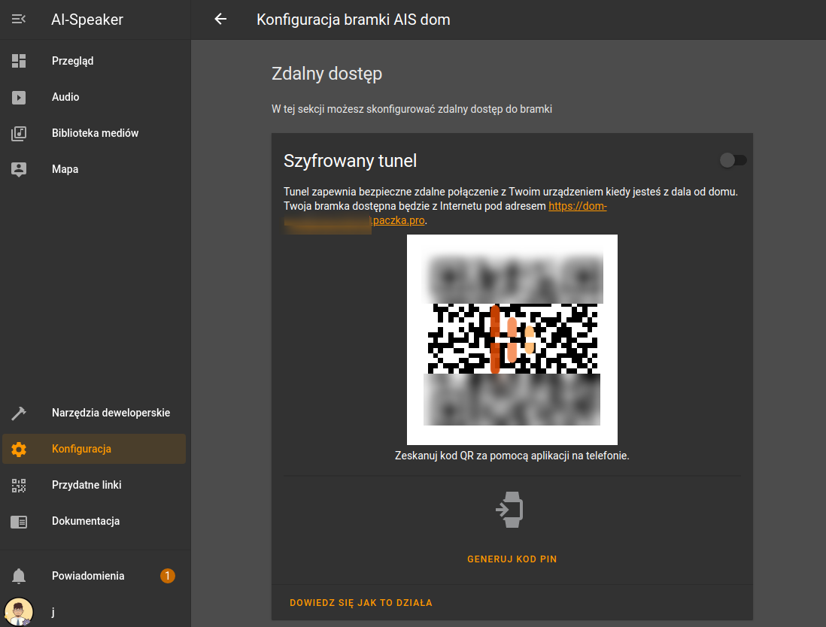
Task: Open Przydatne linki menu item
Action: coord(95,486)
